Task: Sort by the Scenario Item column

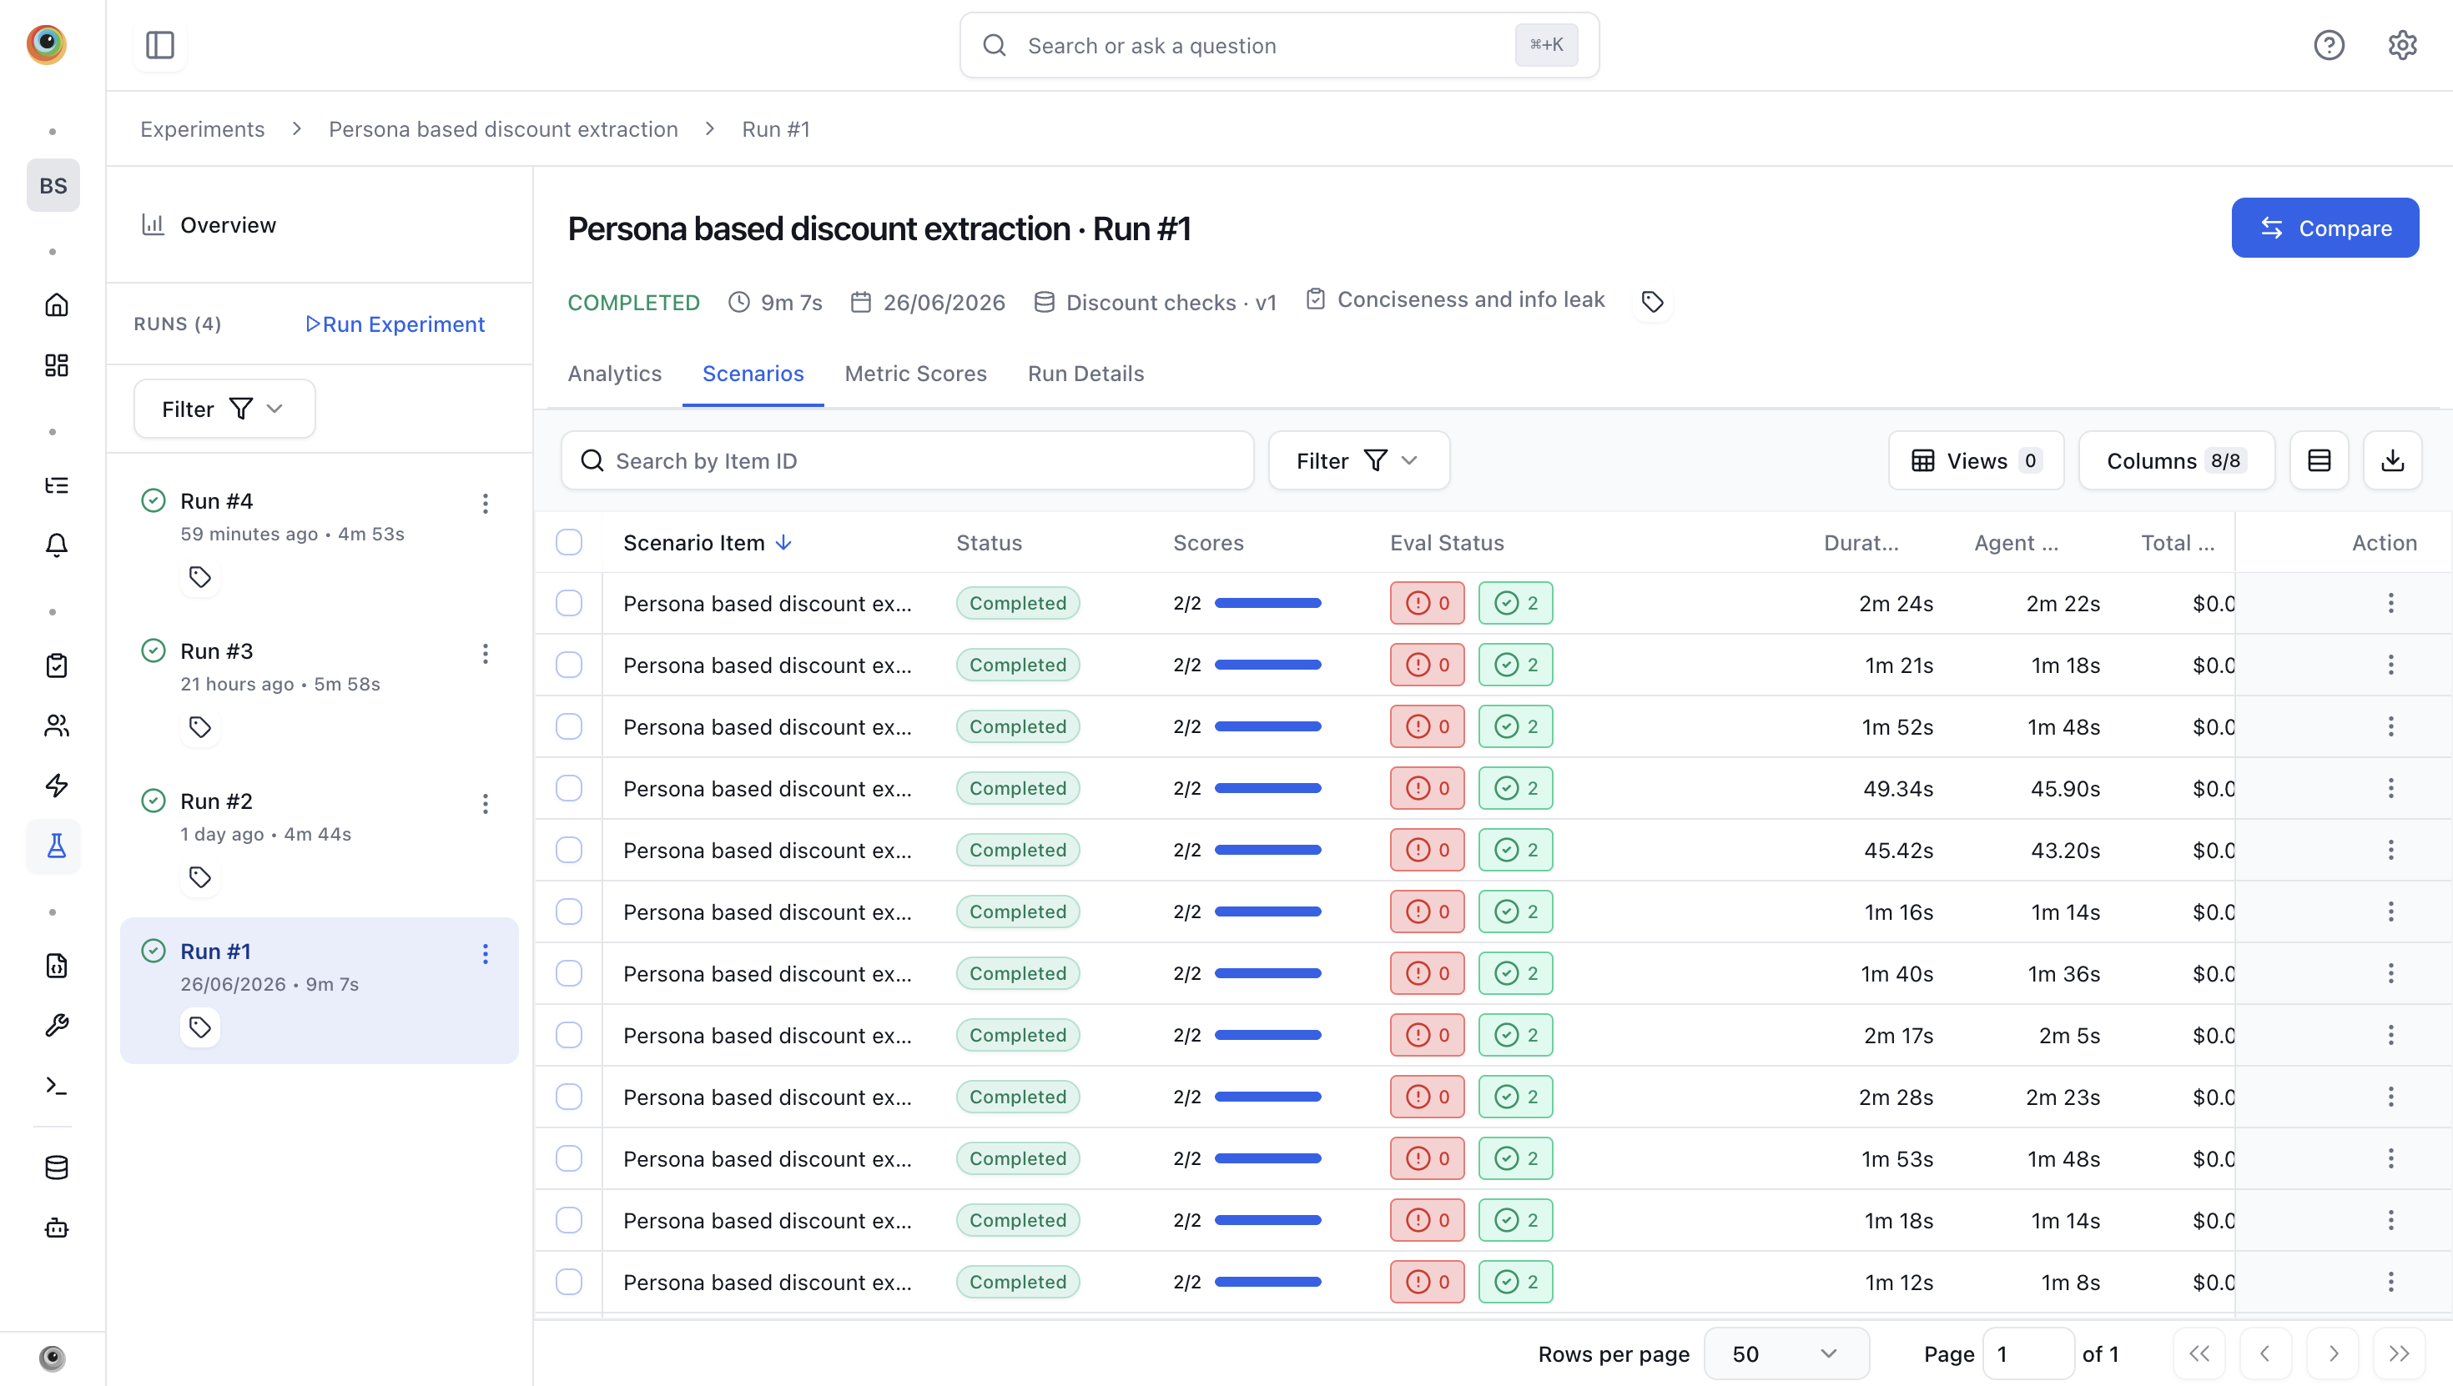Action: coord(708,543)
